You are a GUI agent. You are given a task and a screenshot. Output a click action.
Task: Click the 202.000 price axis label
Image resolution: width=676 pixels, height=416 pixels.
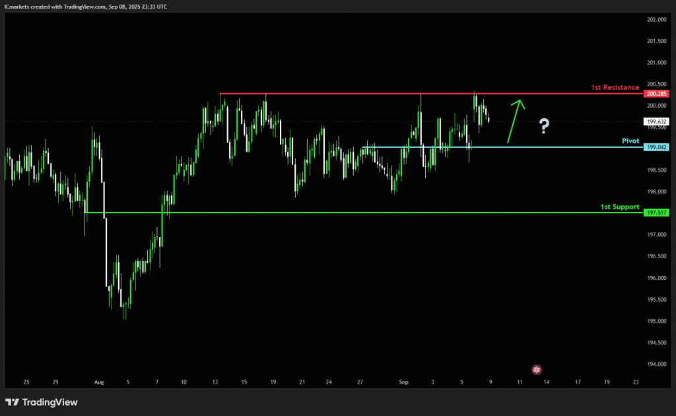[x=657, y=19]
